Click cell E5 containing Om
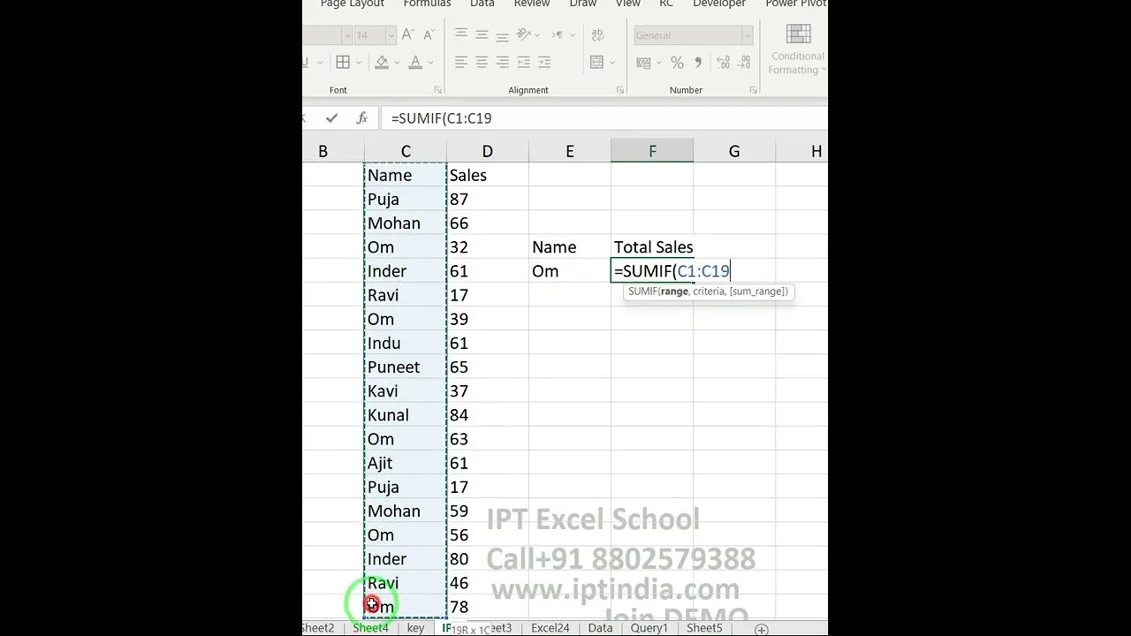The width and height of the screenshot is (1131, 636). tap(570, 271)
